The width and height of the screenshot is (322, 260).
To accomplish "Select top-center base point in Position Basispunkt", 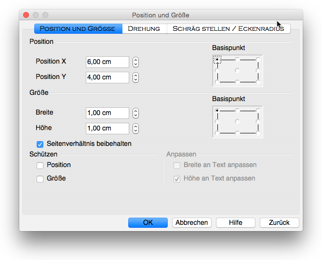I will coord(237,60).
